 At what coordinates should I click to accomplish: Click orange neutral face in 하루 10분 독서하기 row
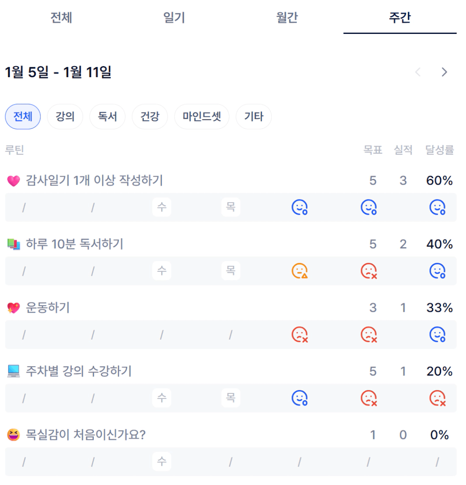300,271
